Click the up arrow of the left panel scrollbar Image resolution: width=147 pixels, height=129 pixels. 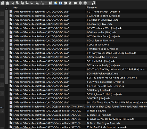6,9
